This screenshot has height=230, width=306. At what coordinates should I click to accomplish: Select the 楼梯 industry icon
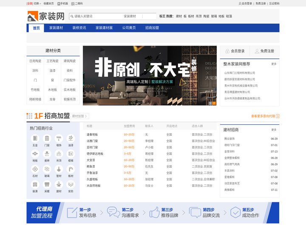[x=71, y=154]
